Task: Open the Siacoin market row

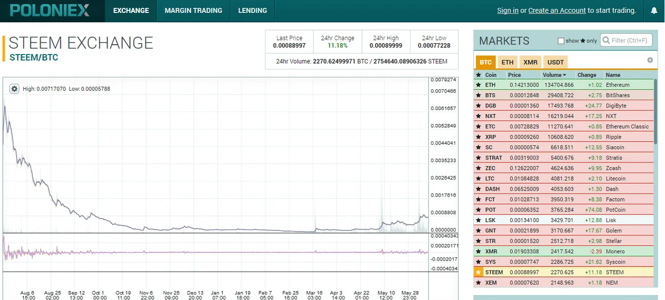Action: pyautogui.click(x=564, y=147)
